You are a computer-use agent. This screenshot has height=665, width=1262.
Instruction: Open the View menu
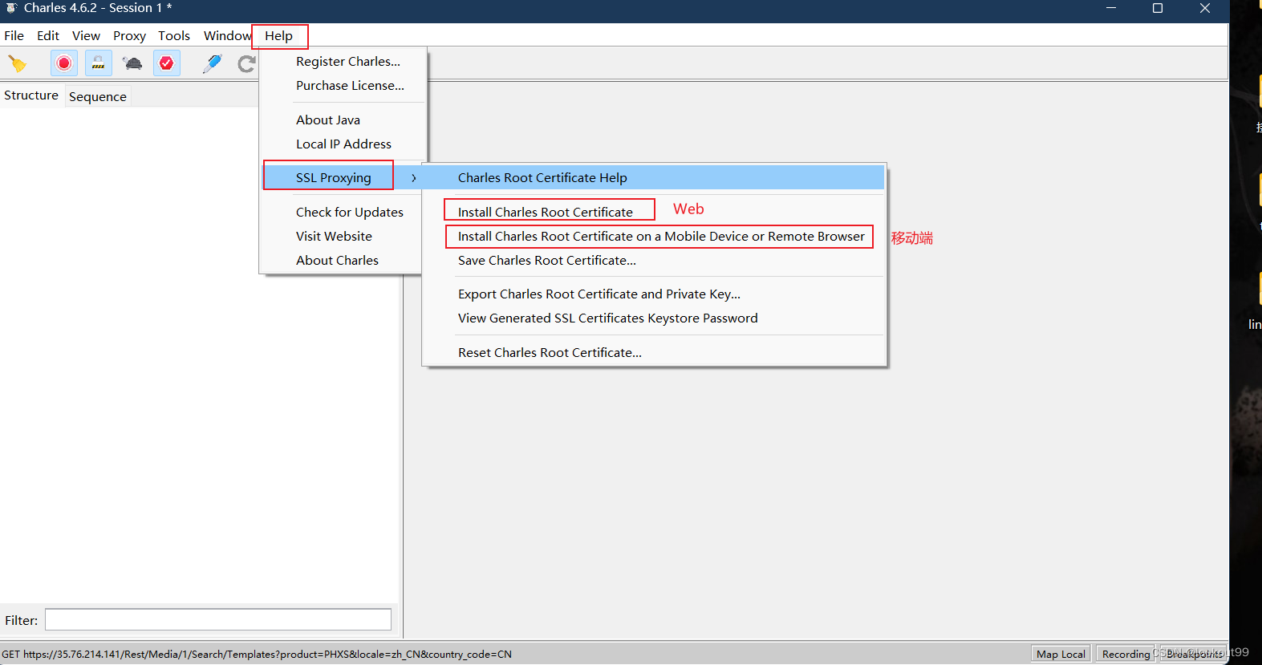(86, 36)
